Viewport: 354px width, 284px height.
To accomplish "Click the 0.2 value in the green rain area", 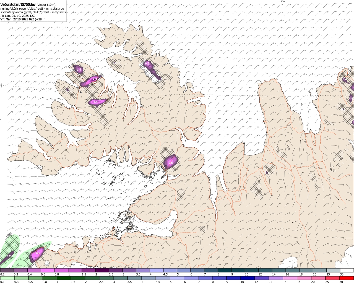I will [9, 256].
